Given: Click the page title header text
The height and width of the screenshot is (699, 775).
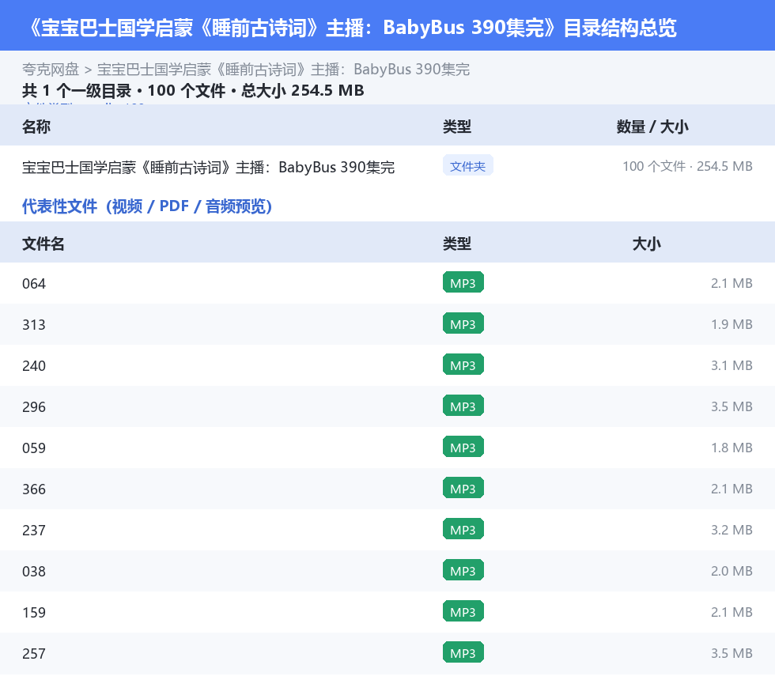Looking at the screenshot, I should pos(352,28).
